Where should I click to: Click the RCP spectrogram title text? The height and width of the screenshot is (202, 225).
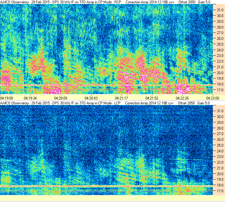pyautogui.click(x=61, y=2)
